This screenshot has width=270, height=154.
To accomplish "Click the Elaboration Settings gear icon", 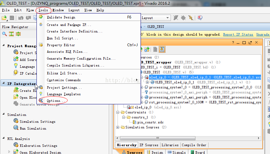I will (x=16, y=145).
